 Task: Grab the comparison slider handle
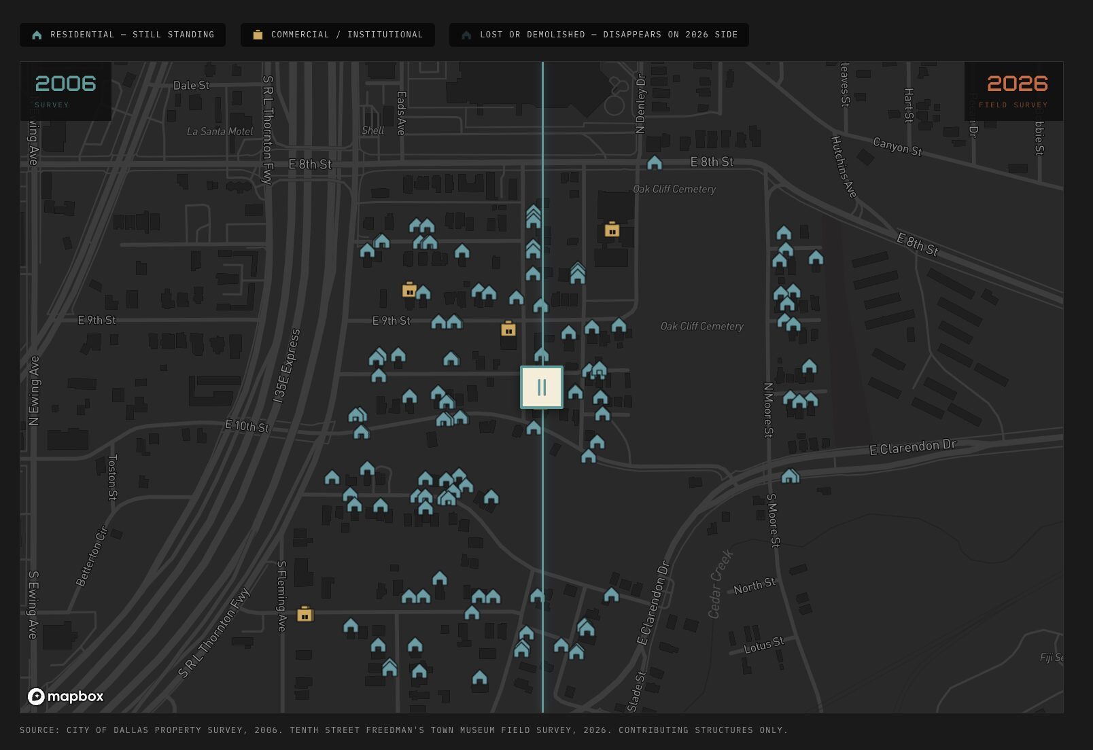pyautogui.click(x=542, y=387)
